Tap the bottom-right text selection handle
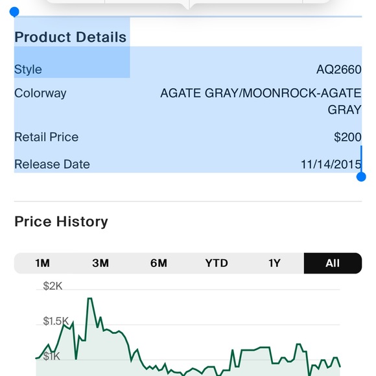Viewport: 376px width, 376px height. coord(361,177)
